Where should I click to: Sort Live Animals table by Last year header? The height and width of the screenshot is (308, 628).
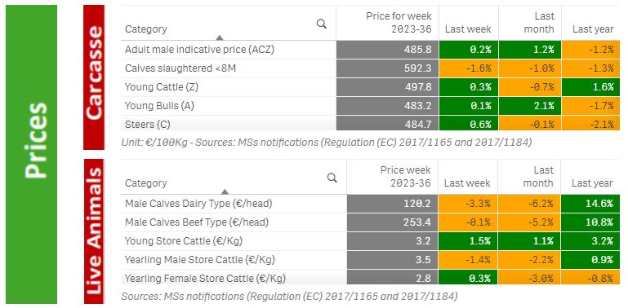(x=592, y=183)
